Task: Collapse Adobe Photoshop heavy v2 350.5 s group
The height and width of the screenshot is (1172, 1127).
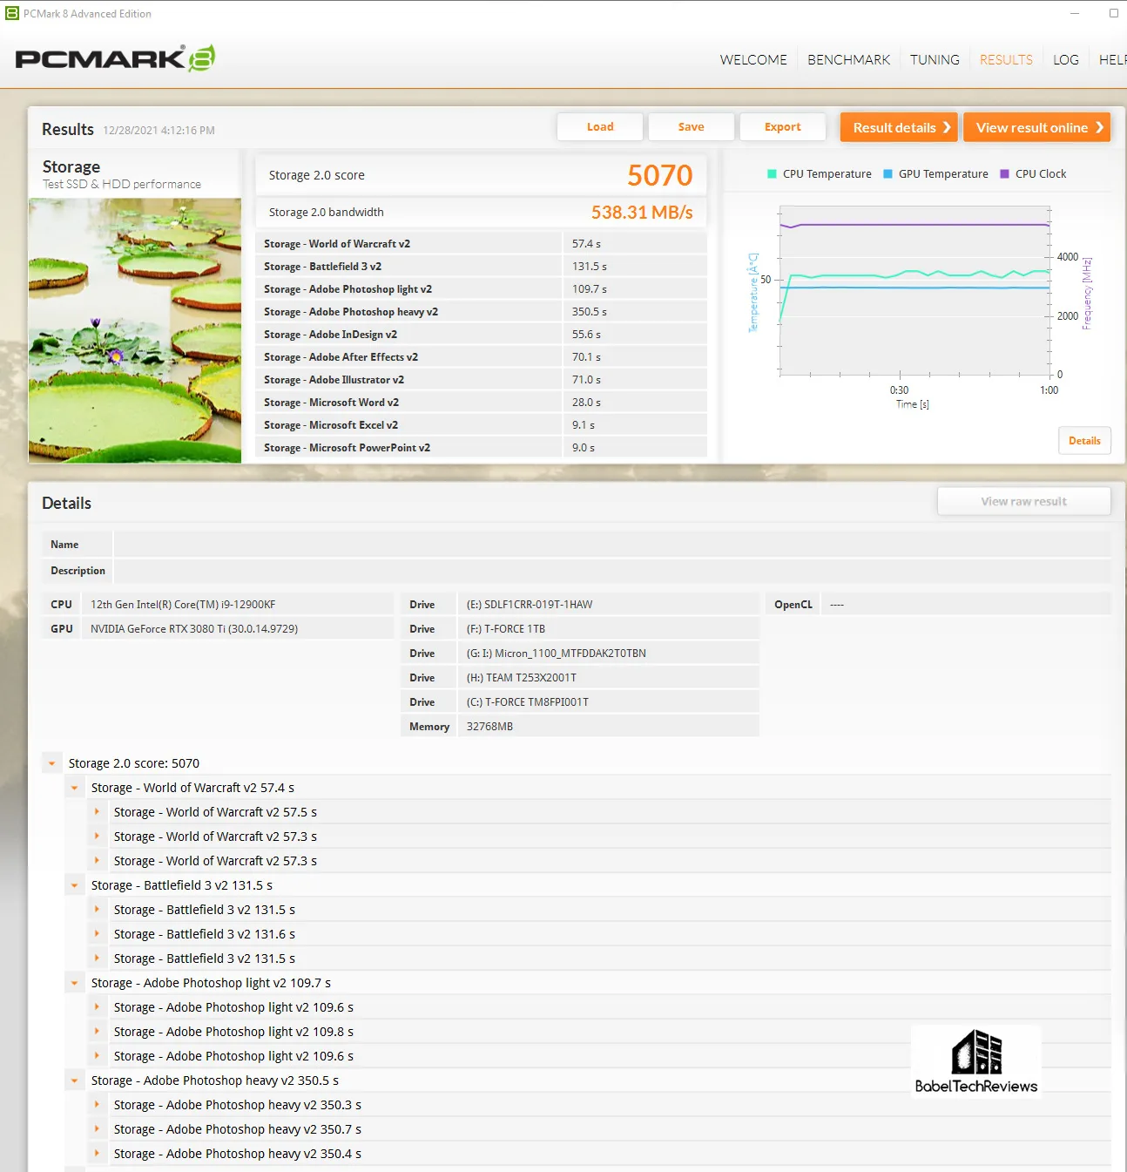Action: pos(74,1081)
